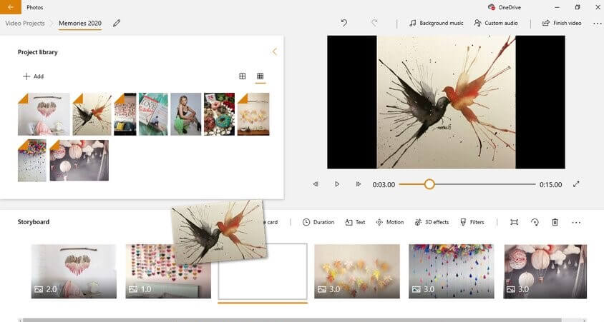Expand preview to full screen
This screenshot has width=604, height=322.
point(576,184)
